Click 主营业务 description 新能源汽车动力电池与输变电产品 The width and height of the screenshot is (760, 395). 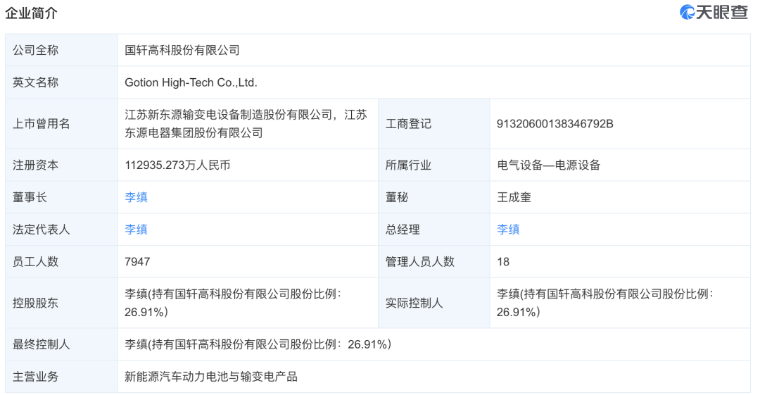[211, 377]
